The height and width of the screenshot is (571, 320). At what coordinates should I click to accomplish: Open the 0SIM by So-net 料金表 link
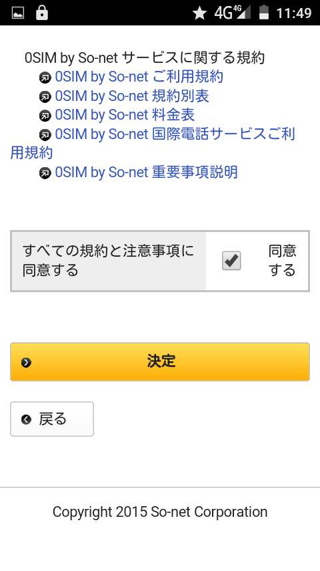[x=125, y=115]
